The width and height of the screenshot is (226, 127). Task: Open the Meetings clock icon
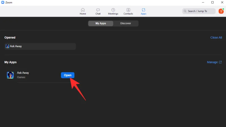[x=113, y=10]
